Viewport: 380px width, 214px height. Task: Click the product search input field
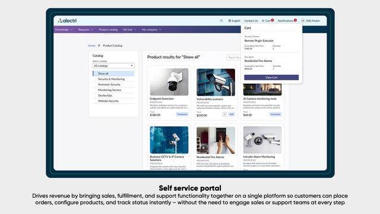(234, 58)
